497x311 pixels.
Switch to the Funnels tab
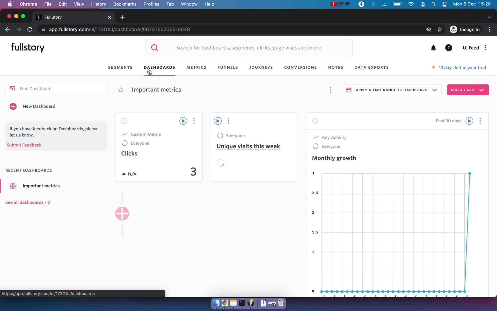pos(228,67)
